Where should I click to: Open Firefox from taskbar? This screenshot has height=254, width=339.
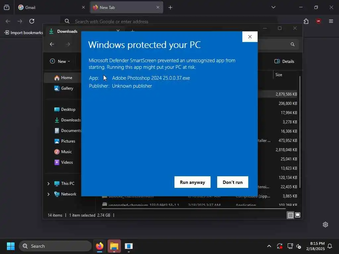click(x=99, y=246)
